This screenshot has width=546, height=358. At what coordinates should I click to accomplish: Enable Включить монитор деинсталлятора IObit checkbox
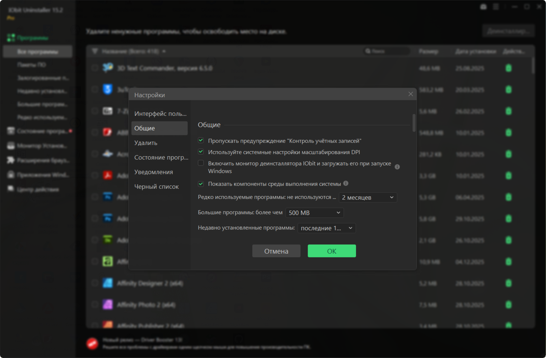[x=201, y=163]
